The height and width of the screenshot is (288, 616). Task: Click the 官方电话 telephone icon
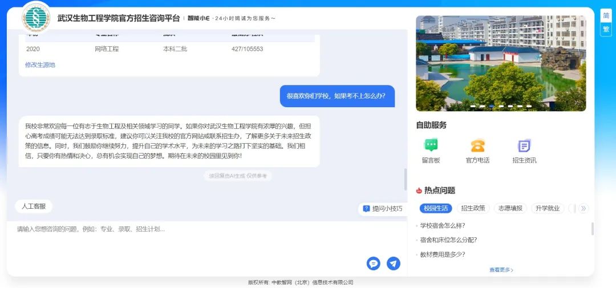pos(477,146)
